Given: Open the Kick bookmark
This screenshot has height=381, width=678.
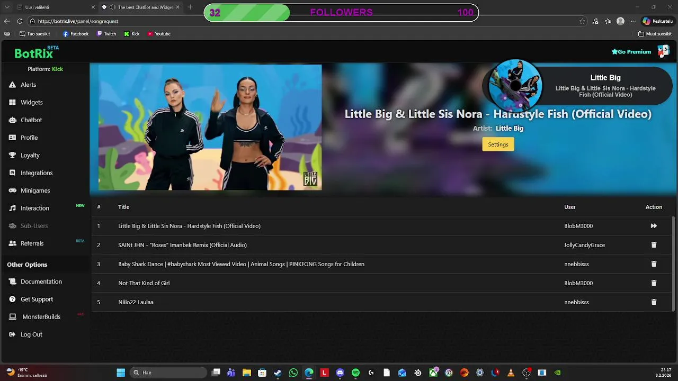Looking at the screenshot, I should pos(132,34).
